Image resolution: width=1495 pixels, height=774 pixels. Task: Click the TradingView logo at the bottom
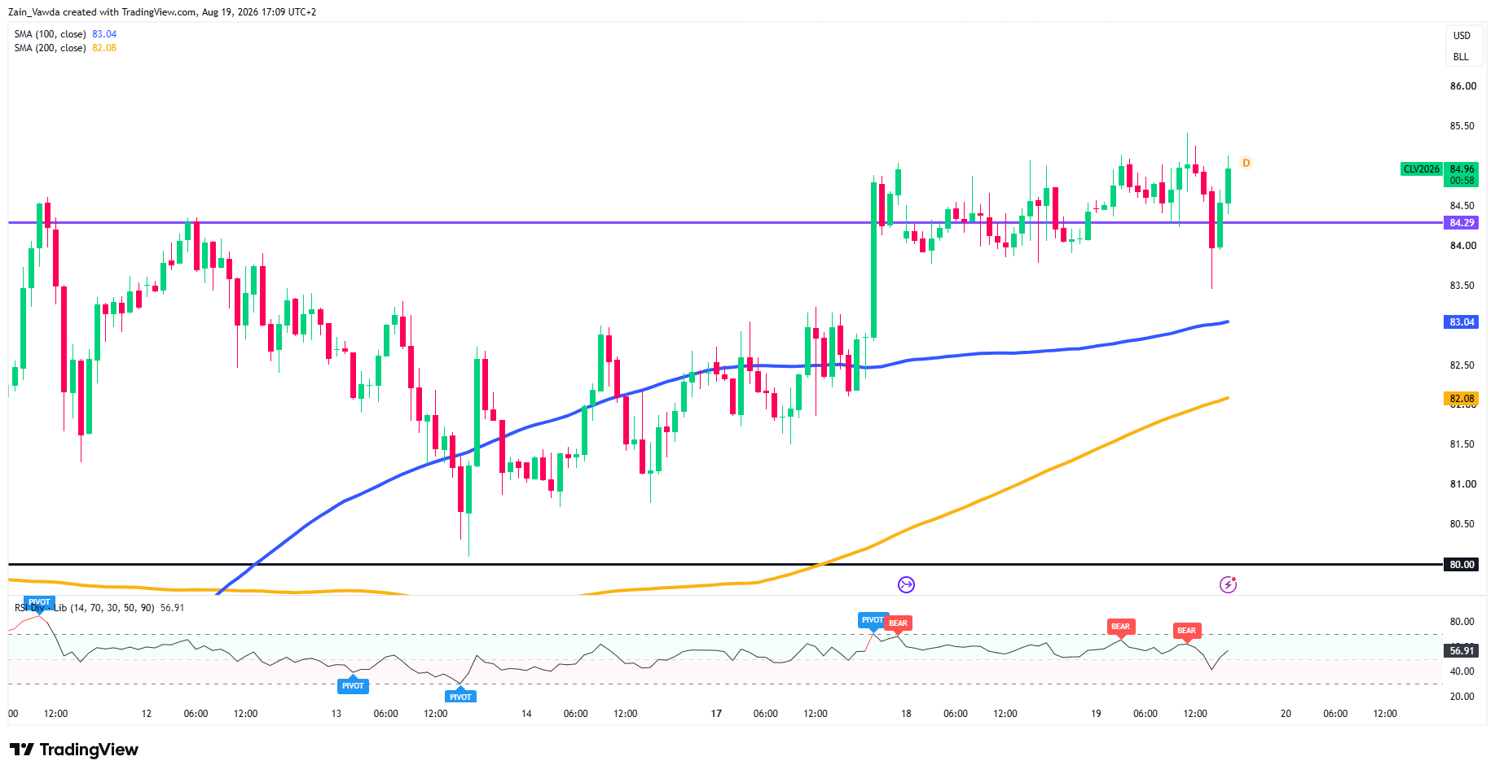[x=74, y=750]
